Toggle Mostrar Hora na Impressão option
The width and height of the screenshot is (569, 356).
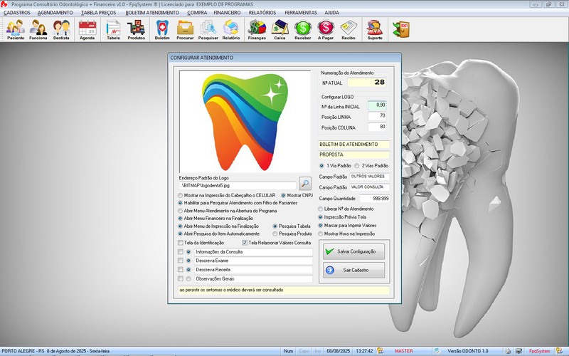(x=320, y=234)
